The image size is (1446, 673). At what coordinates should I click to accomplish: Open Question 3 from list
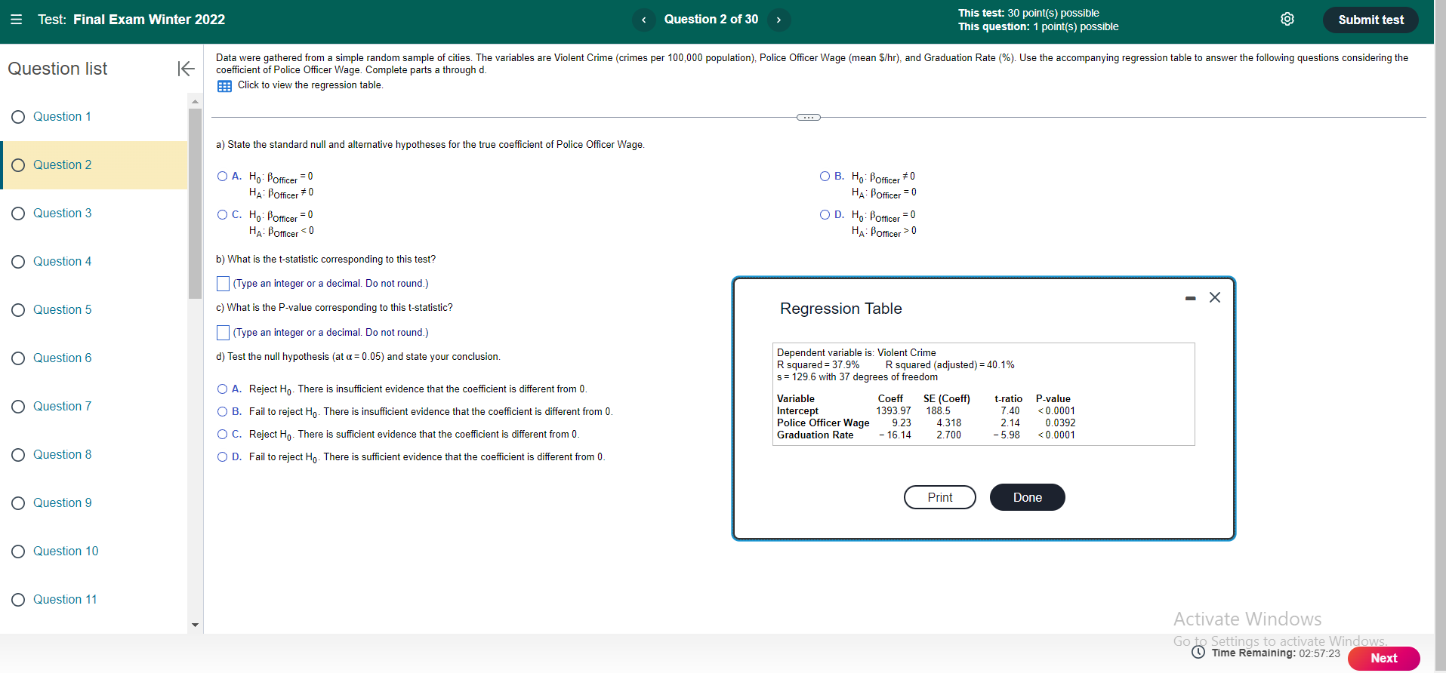tap(62, 214)
